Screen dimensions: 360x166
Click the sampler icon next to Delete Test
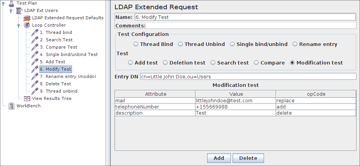[34, 84]
